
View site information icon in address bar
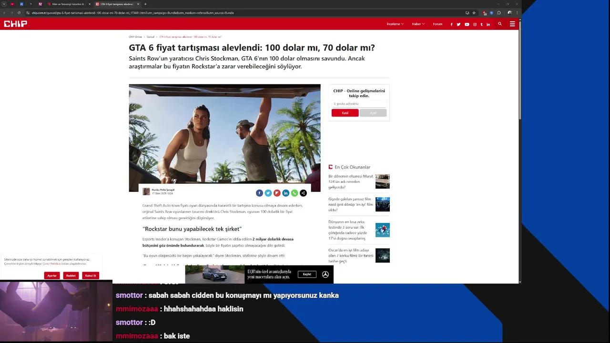click(x=28, y=13)
